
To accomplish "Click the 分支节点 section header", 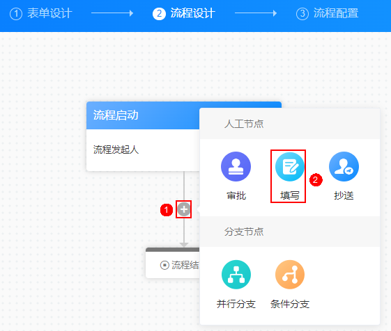I will 290,232.
